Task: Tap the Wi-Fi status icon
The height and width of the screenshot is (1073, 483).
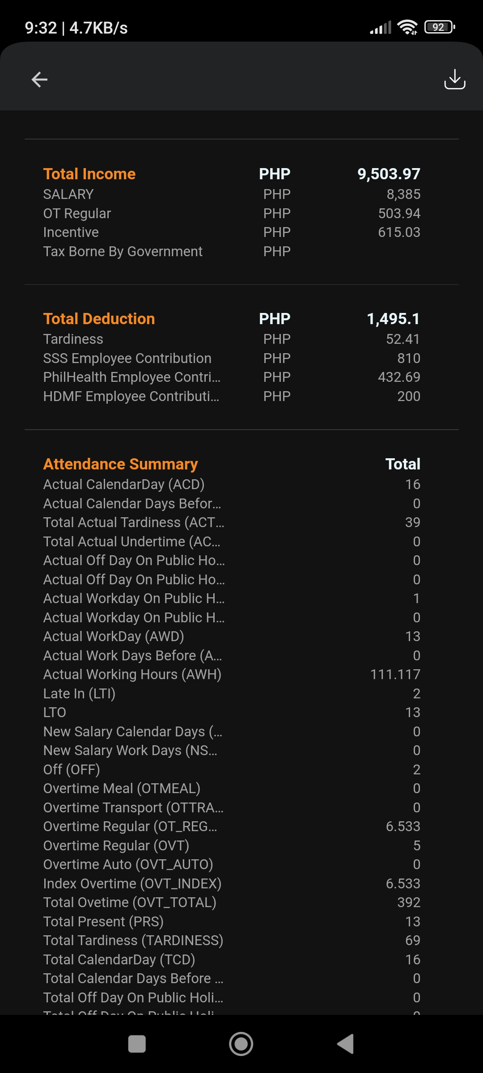Action: pyautogui.click(x=407, y=27)
